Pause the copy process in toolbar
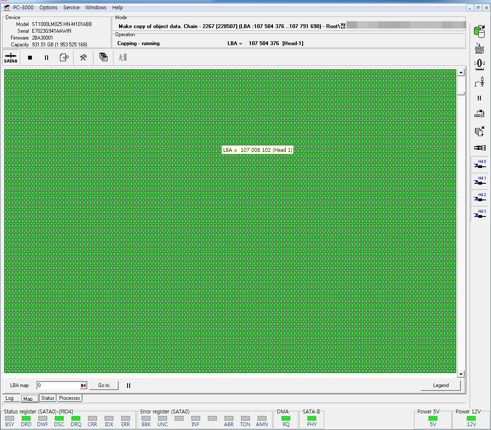The width and height of the screenshot is (491, 430). [46, 57]
